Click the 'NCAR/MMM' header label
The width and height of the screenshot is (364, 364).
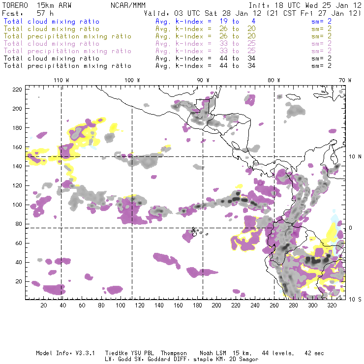coord(128,5)
